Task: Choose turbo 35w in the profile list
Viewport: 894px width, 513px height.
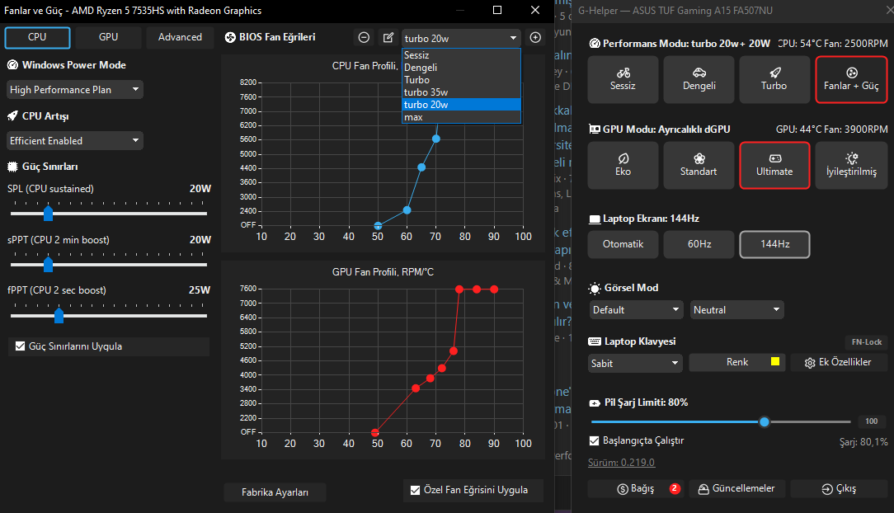Action: [461, 92]
